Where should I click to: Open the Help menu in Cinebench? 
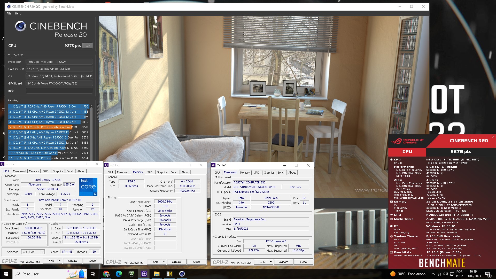pyautogui.click(x=18, y=13)
